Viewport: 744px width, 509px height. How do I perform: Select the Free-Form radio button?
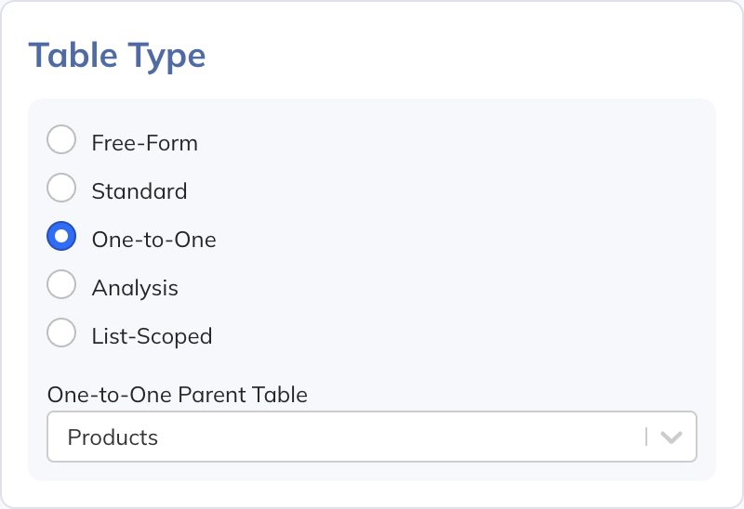point(61,140)
